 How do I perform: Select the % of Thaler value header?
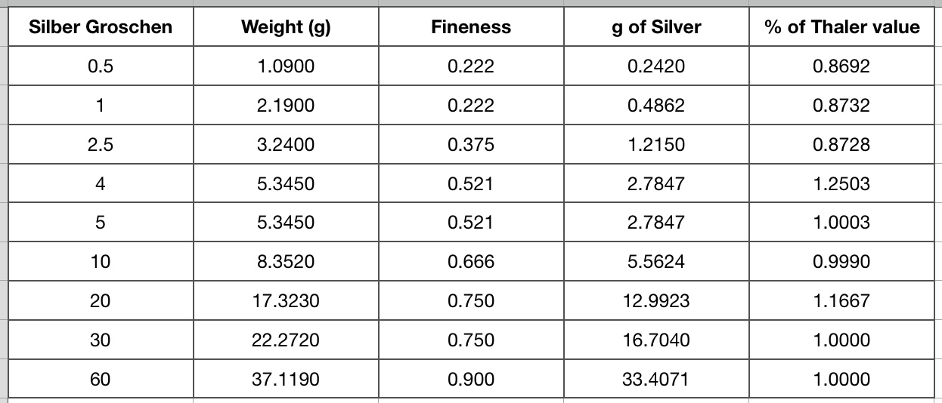841,28
